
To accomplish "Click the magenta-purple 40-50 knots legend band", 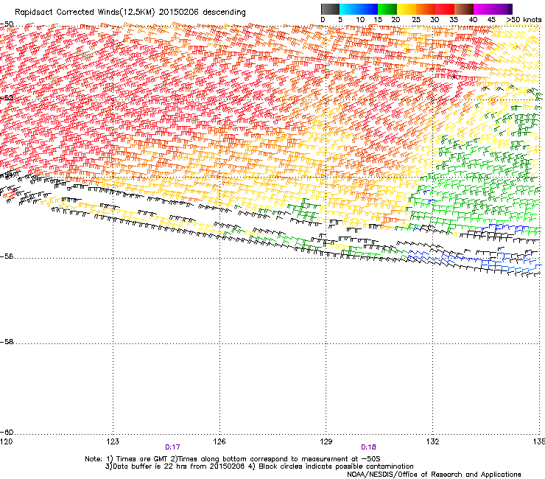I will pos(493,9).
